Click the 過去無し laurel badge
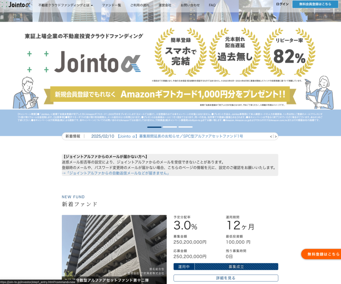341x284 pixels. point(235,52)
